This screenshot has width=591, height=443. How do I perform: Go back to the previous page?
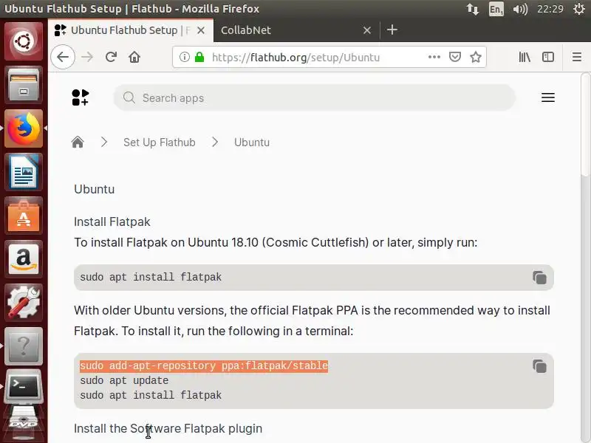point(63,58)
